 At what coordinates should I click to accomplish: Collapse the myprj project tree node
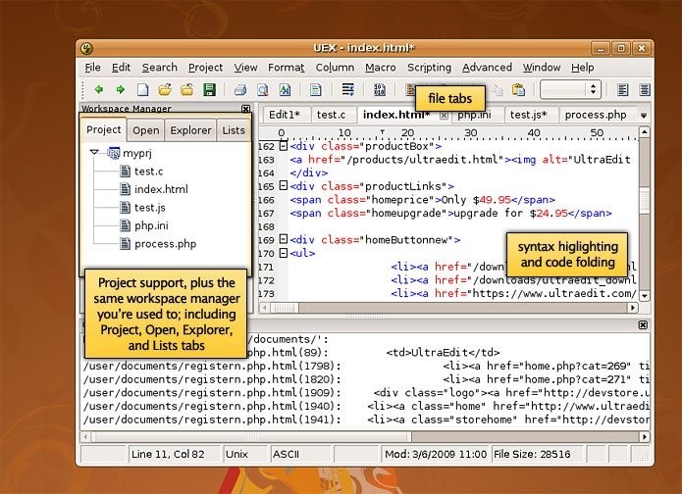pos(94,153)
